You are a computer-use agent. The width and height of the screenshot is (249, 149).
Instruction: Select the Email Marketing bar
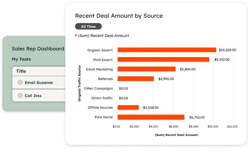(x=146, y=69)
